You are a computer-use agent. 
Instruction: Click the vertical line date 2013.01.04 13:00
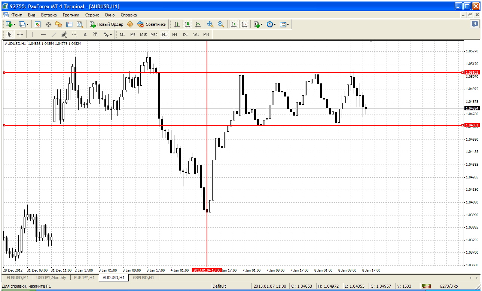[207, 270]
